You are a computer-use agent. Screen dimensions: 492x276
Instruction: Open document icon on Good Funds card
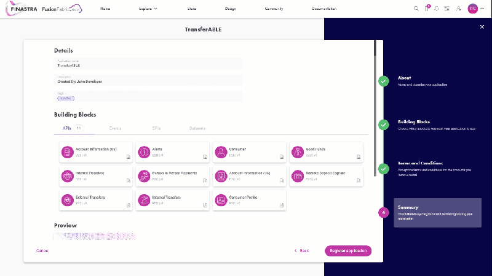point(359,157)
